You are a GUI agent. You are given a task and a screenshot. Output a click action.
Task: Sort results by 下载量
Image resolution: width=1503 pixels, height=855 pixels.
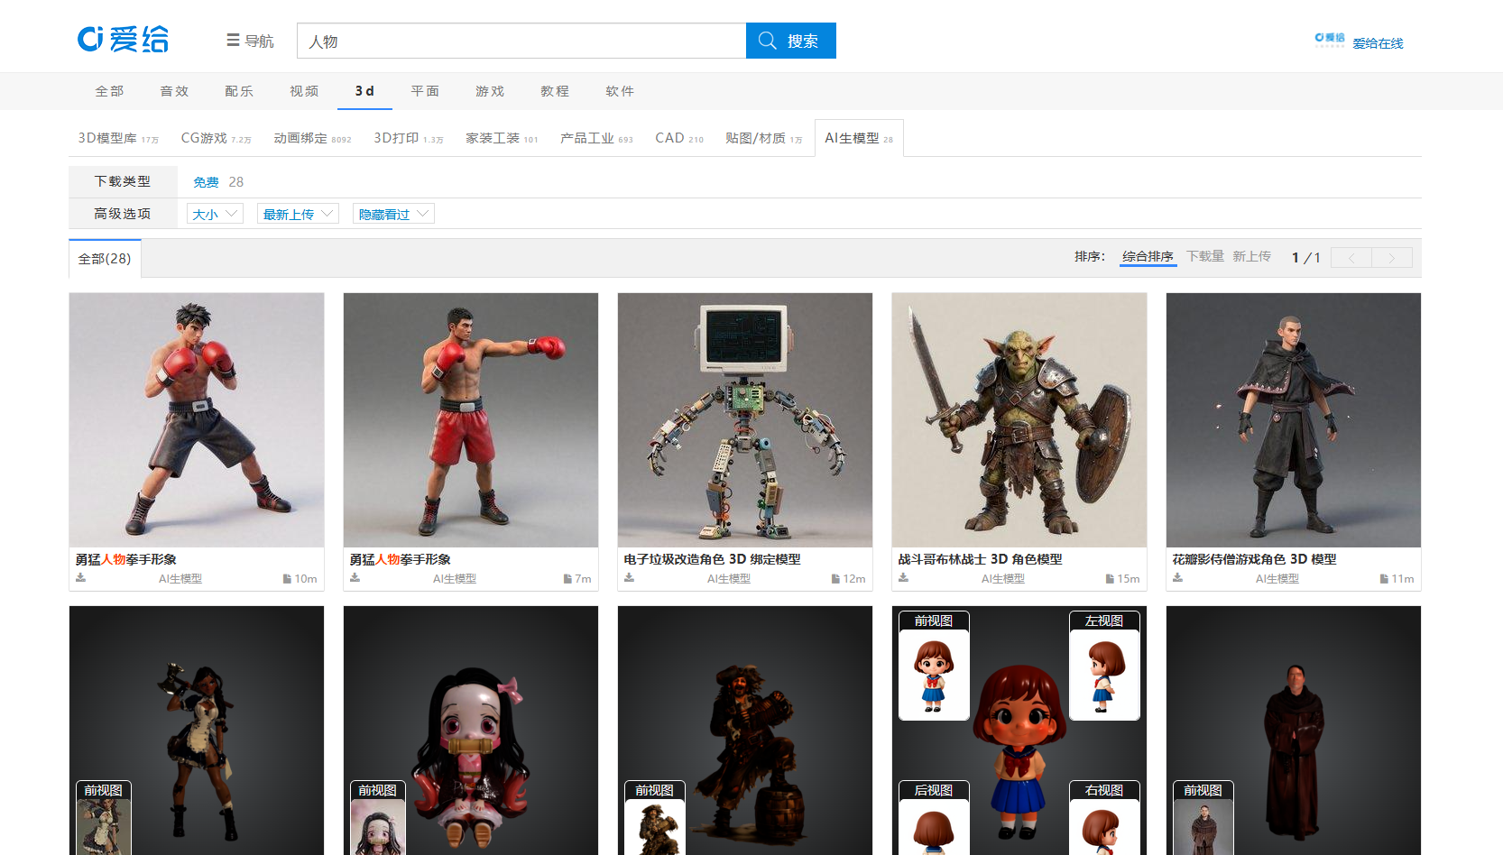coord(1205,257)
